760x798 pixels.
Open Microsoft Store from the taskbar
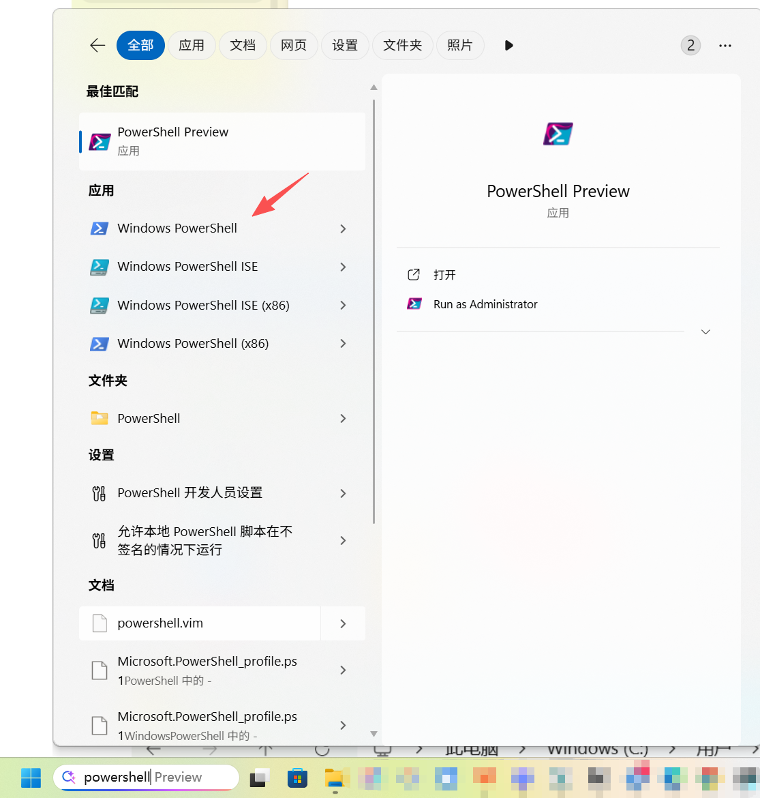click(x=298, y=778)
